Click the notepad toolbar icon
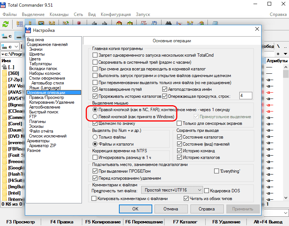Screen dimensions: 289x226 pyautogui.click(x=215, y=23)
